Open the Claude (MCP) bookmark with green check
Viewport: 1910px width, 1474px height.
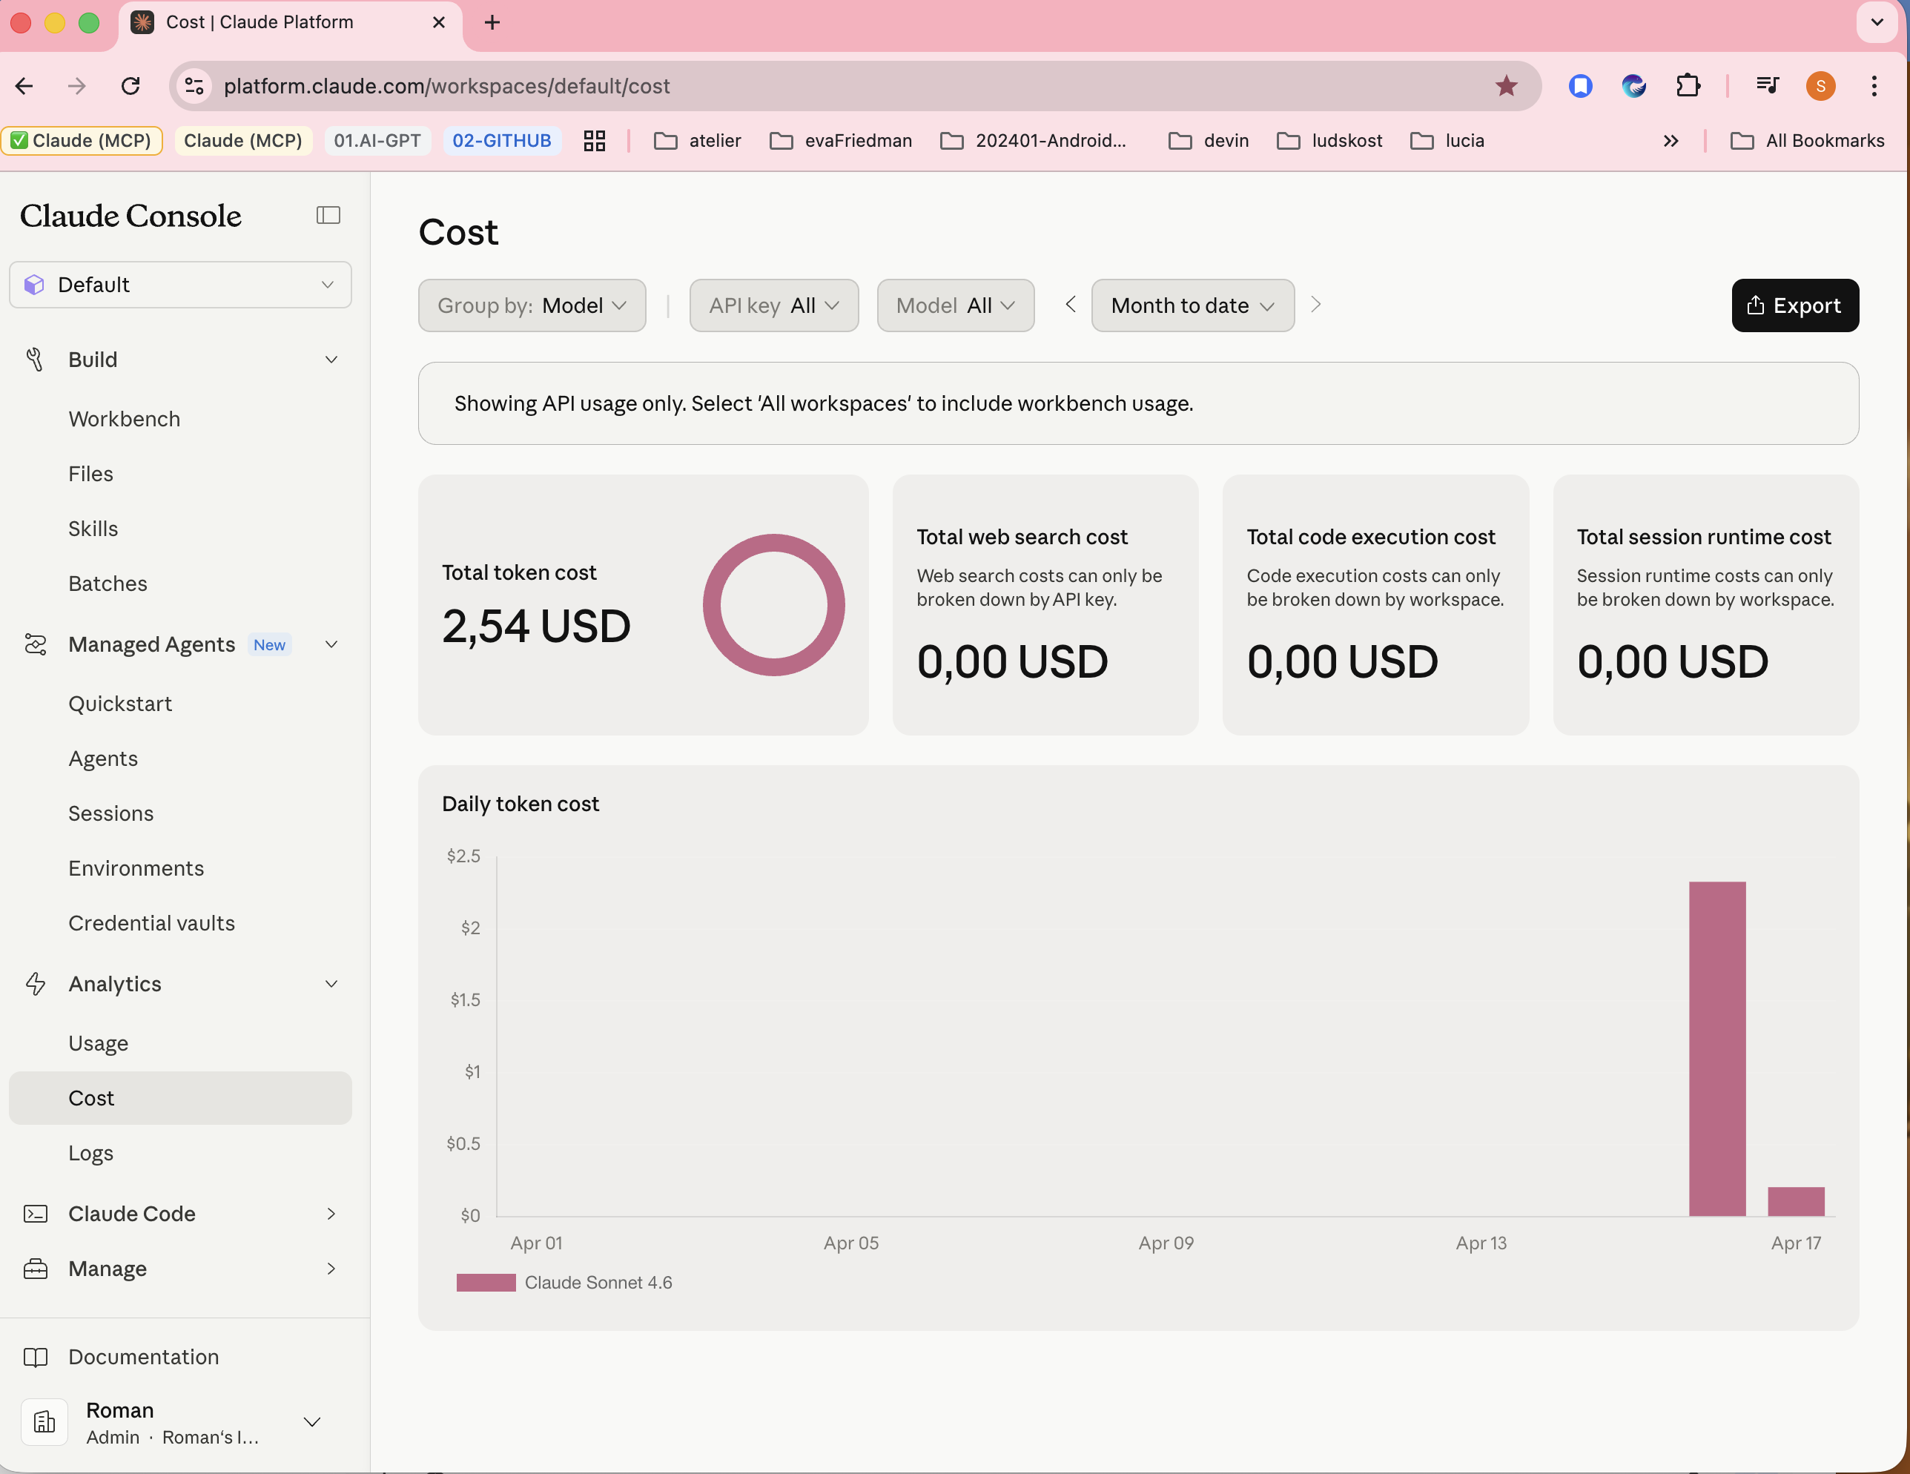tap(82, 141)
